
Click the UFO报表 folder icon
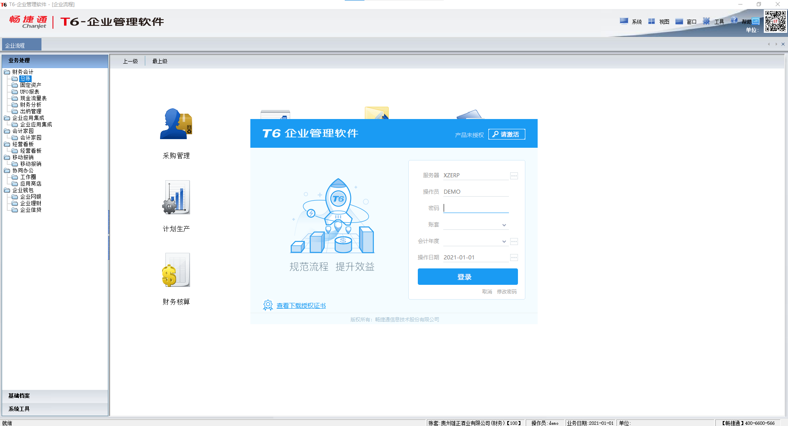[x=15, y=92]
